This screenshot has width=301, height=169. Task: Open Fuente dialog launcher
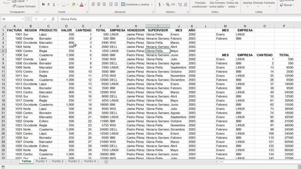tap(87, 12)
